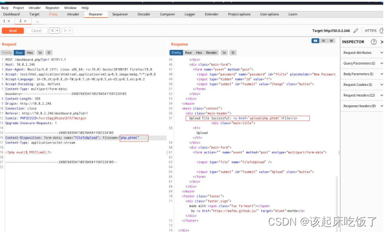Switch response view to Render
The width and height of the screenshot is (385, 233).
[211, 53]
